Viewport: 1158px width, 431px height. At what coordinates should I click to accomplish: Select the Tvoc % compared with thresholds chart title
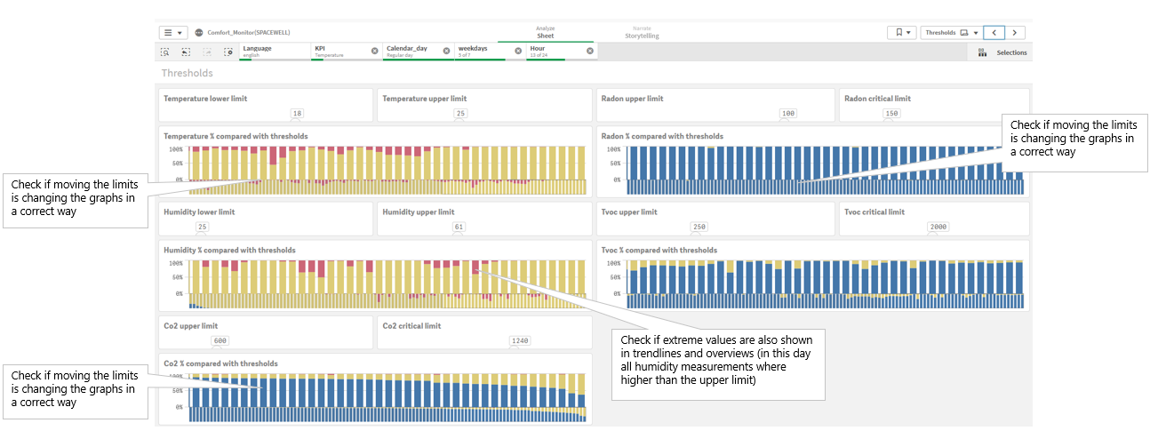(659, 251)
